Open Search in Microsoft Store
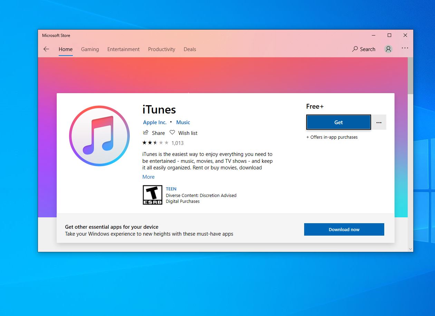Image resolution: width=435 pixels, height=316 pixels. coord(364,49)
